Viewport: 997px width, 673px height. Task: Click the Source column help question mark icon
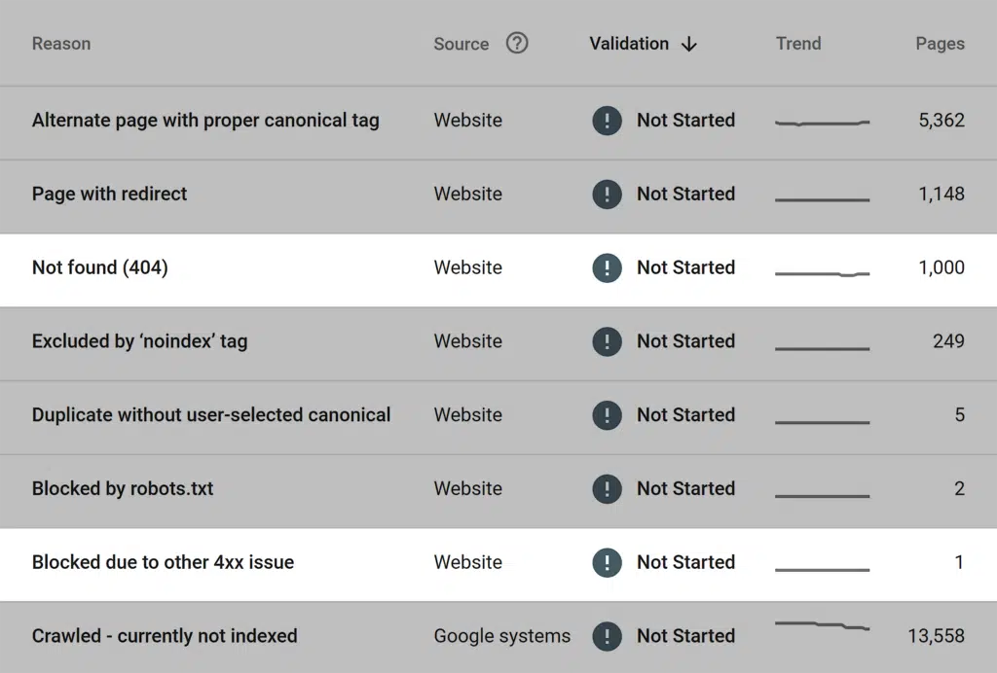coord(517,43)
